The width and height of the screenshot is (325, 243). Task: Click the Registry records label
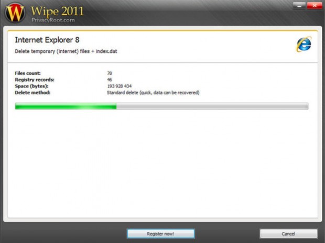pyautogui.click(x=35, y=80)
